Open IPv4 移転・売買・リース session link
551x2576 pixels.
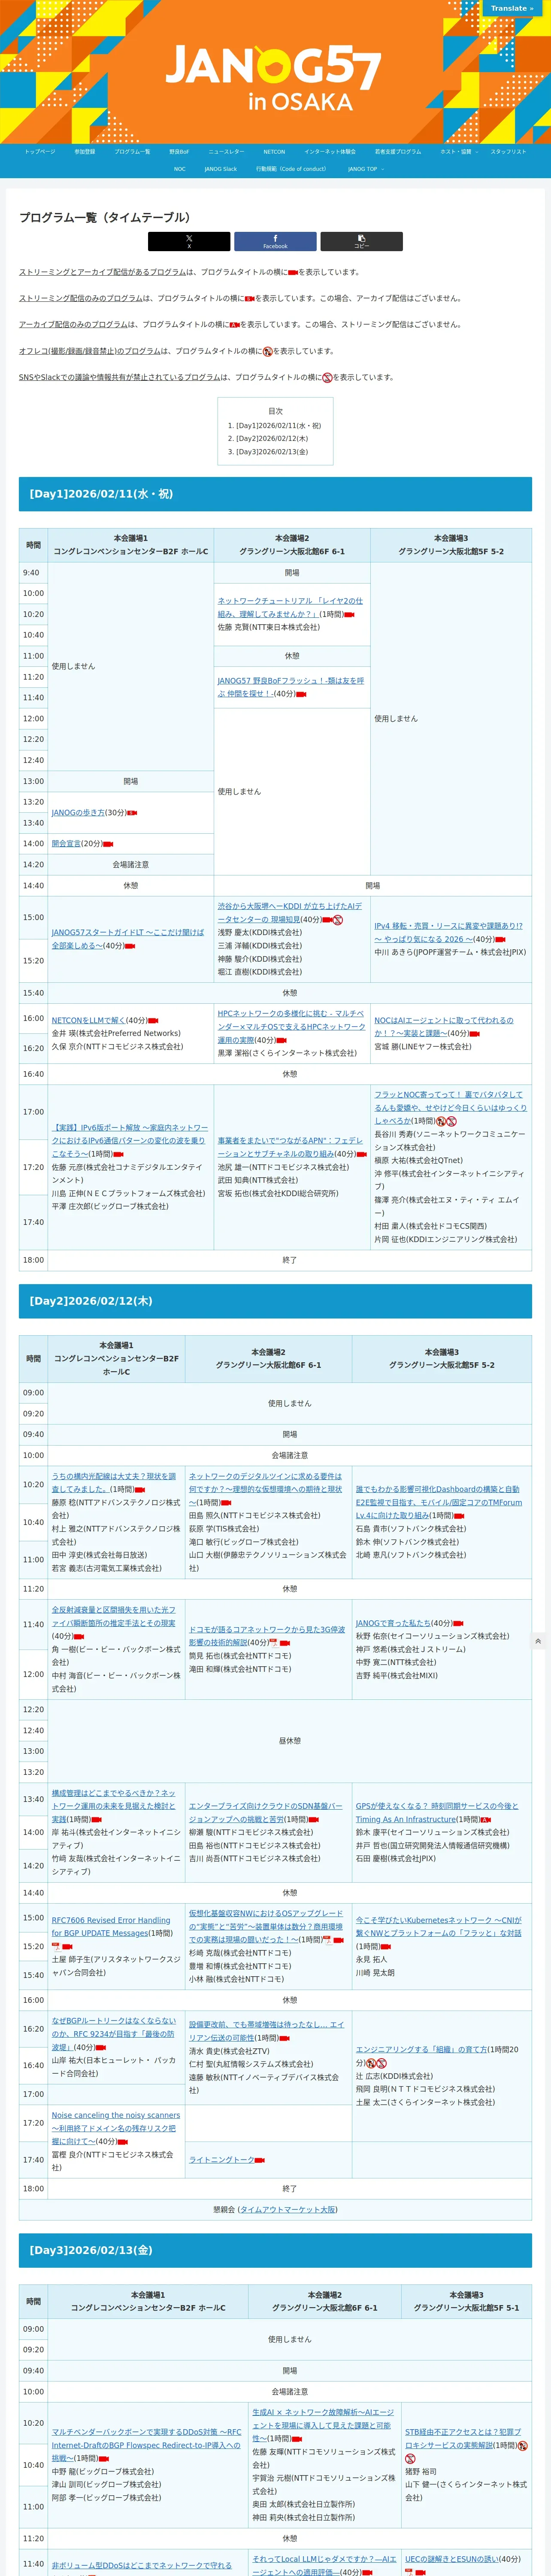pyautogui.click(x=448, y=932)
